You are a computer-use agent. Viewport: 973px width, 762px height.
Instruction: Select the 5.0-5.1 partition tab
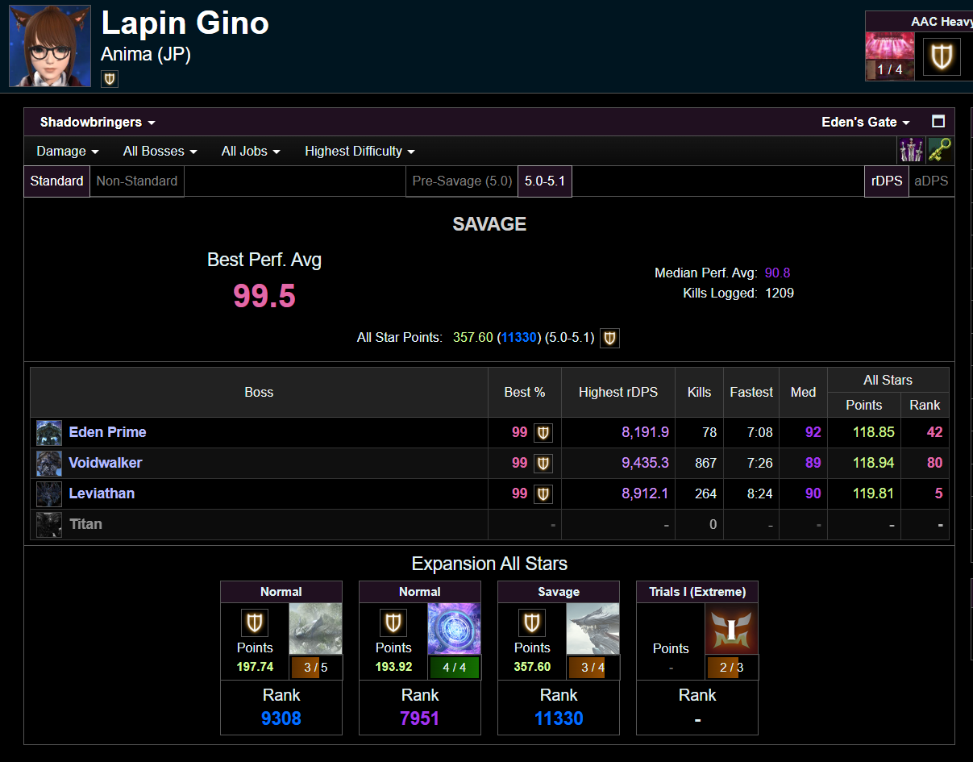pyautogui.click(x=545, y=181)
